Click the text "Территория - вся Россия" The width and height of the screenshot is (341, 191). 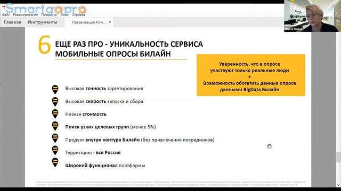click(x=93, y=152)
